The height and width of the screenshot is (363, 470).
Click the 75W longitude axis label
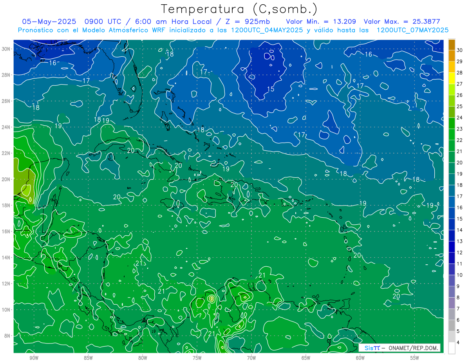coord(197,358)
